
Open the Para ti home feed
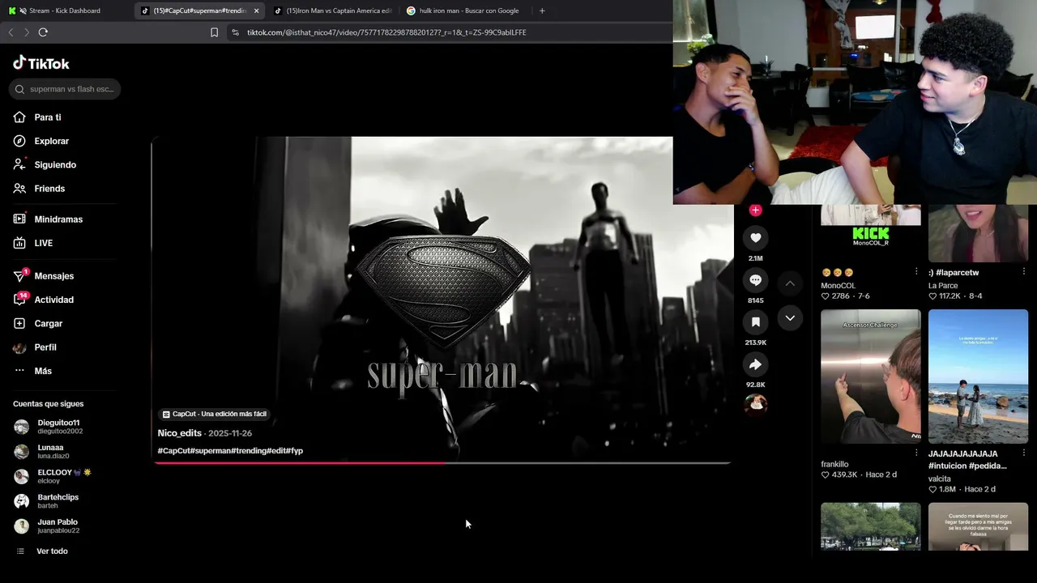click(37, 117)
